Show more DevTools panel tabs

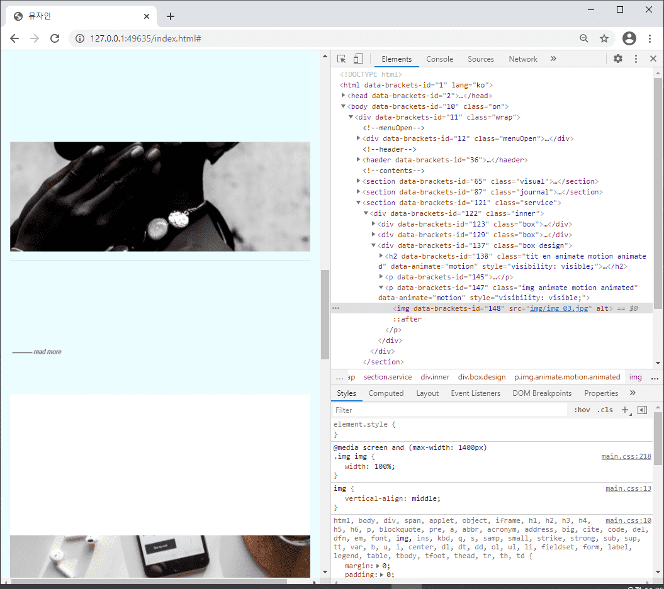click(553, 59)
